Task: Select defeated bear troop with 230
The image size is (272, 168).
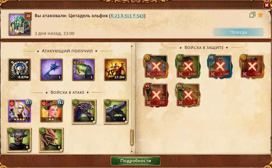Action: click(252, 66)
